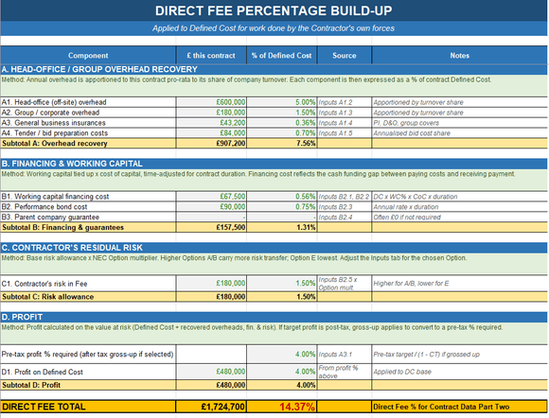
Task: Click the 'Component' column header
Action: [88, 55]
